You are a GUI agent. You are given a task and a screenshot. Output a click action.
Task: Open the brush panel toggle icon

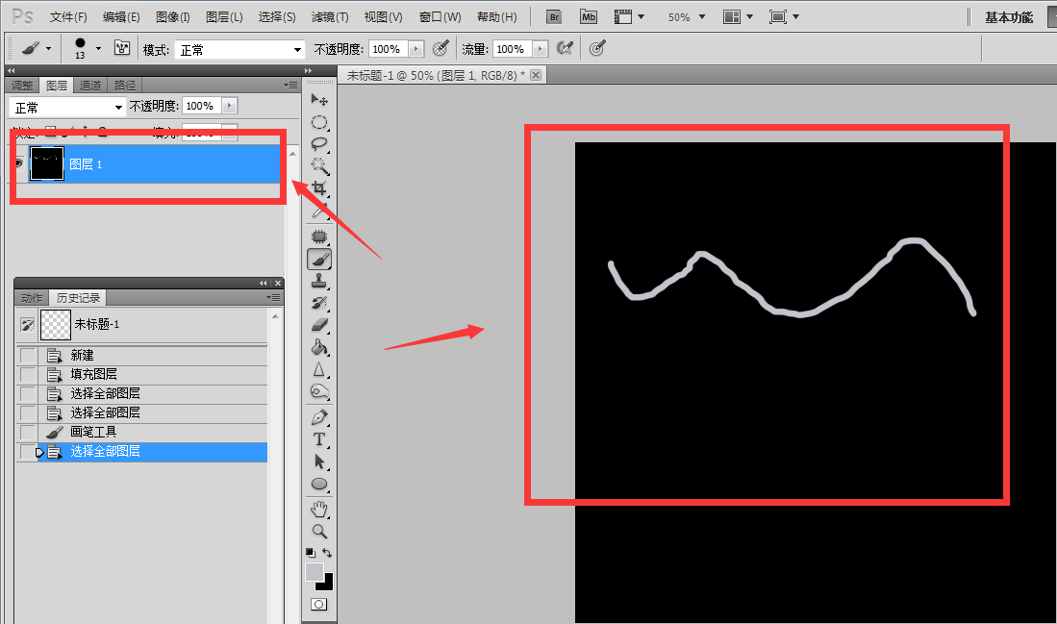pos(122,48)
